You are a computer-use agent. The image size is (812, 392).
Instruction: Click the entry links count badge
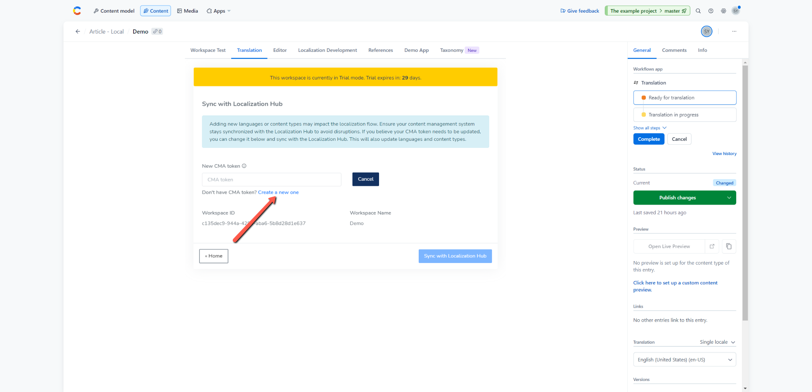157,32
